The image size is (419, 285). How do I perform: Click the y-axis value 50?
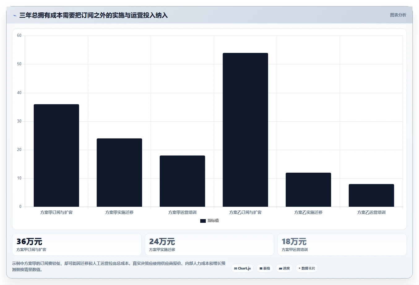click(x=19, y=64)
